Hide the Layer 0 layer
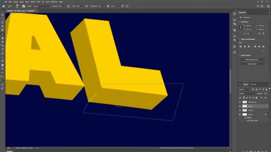 pos(240,114)
